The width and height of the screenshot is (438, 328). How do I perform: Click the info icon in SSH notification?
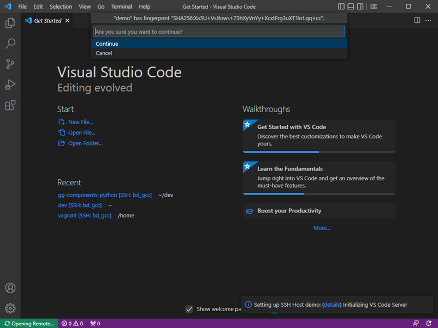pos(248,305)
